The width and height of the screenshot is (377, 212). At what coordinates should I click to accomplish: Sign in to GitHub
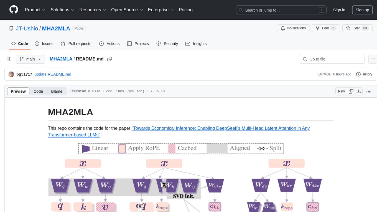(x=339, y=10)
